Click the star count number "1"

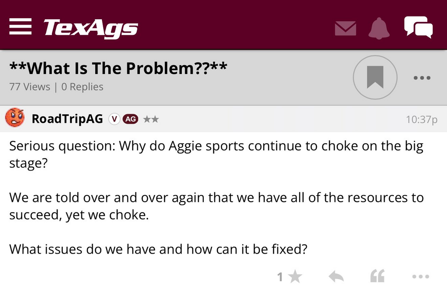280,277
